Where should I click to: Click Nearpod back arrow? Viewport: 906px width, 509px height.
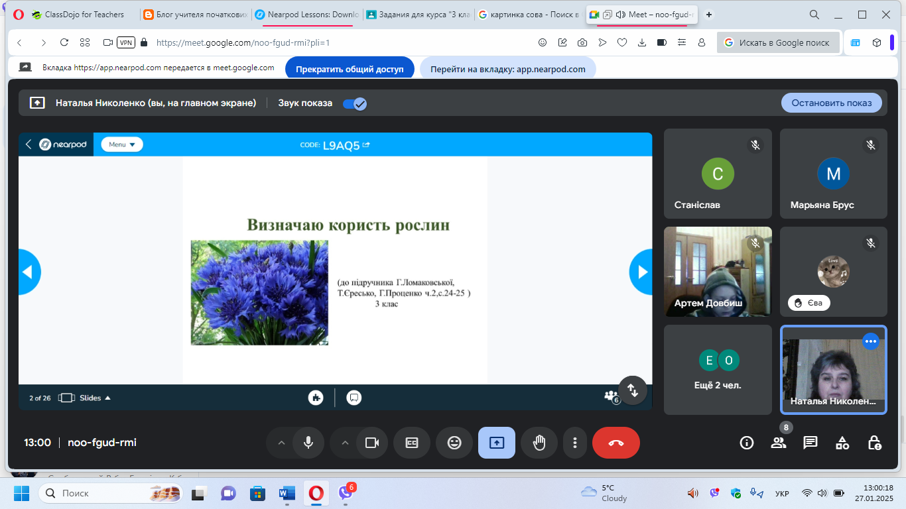29,144
